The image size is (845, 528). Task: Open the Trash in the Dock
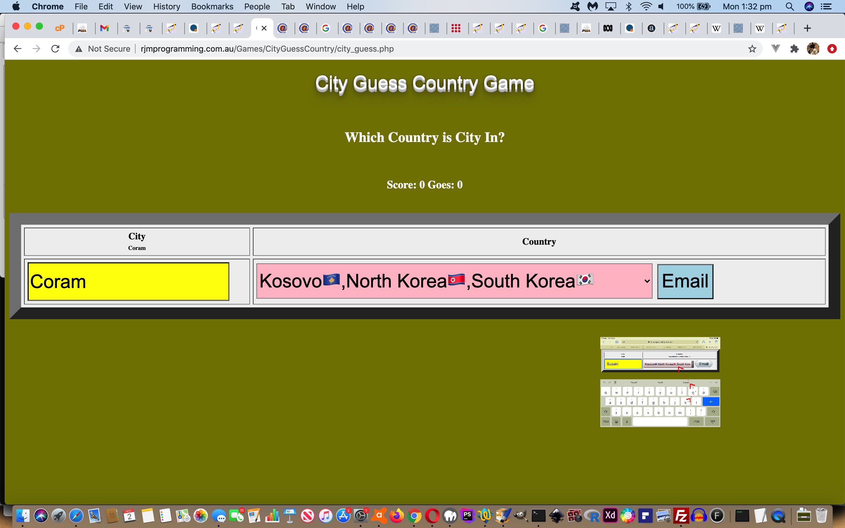(822, 515)
